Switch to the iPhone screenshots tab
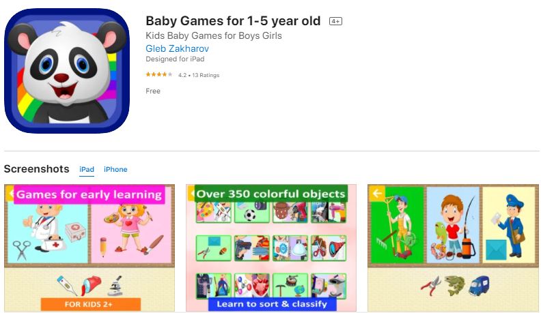 coord(115,169)
